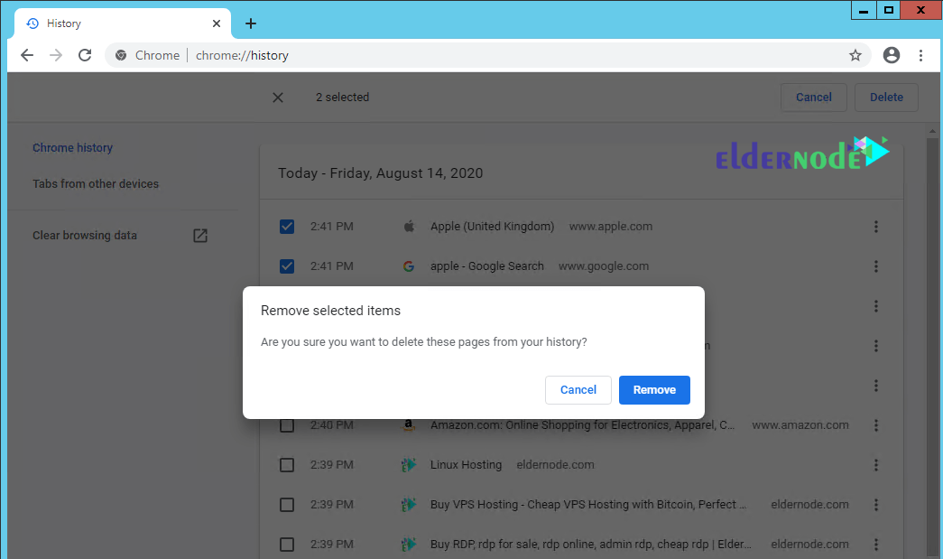Click the Eldernode favicon on Linux Hosting row
The height and width of the screenshot is (559, 943).
point(409,464)
